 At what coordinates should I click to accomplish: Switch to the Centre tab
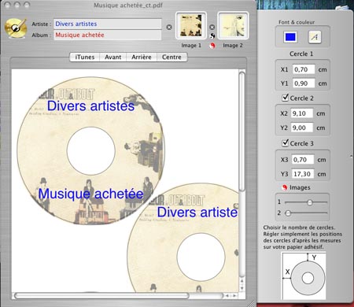171,57
